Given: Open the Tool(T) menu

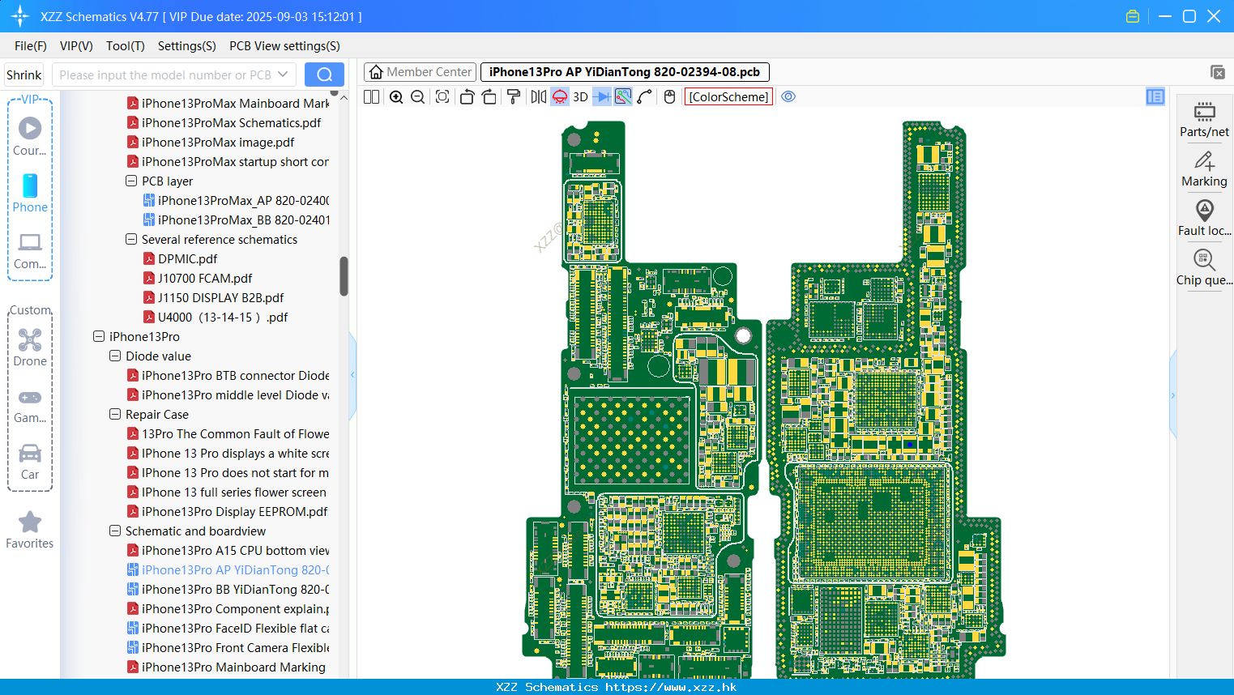Looking at the screenshot, I should [x=126, y=46].
